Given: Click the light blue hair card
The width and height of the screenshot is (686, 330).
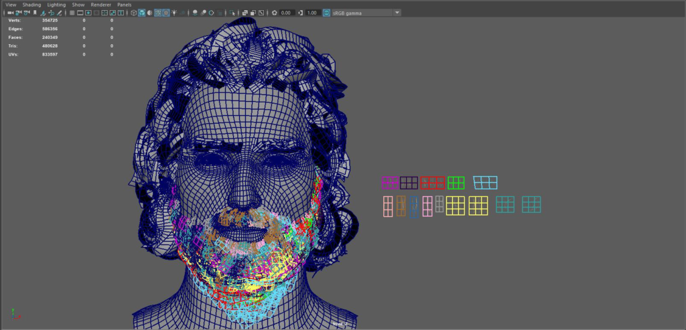Looking at the screenshot, I should [x=486, y=183].
